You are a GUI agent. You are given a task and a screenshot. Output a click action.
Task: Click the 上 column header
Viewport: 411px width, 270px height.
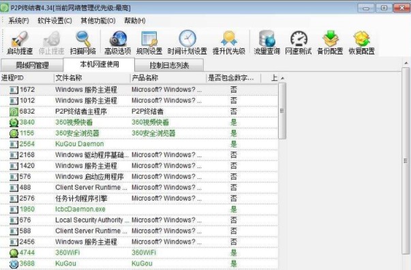(269, 78)
